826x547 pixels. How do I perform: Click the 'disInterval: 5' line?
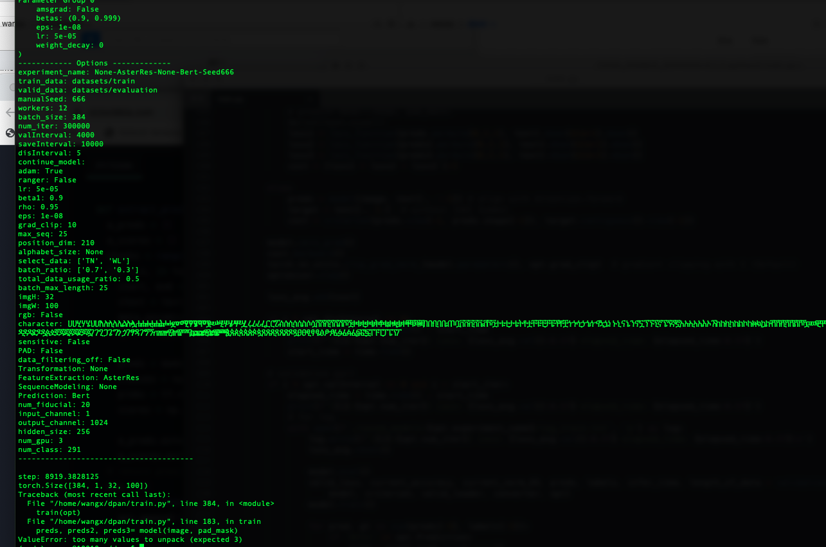point(49,153)
